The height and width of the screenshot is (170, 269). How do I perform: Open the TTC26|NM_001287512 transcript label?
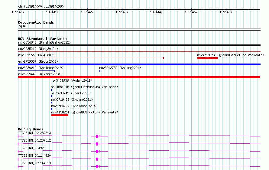pos(34,140)
